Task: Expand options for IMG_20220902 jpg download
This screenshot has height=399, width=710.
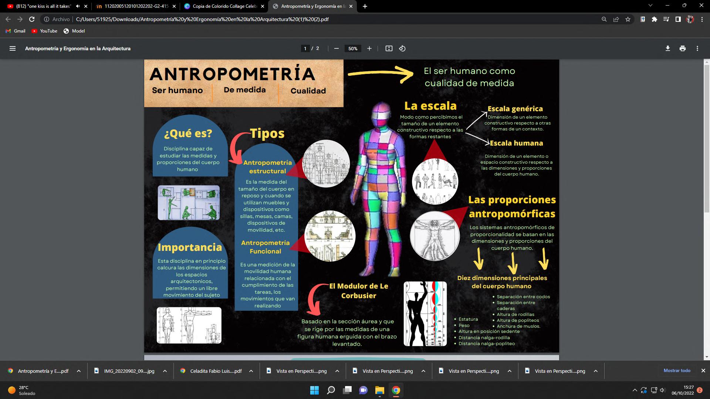Action: click(165, 371)
